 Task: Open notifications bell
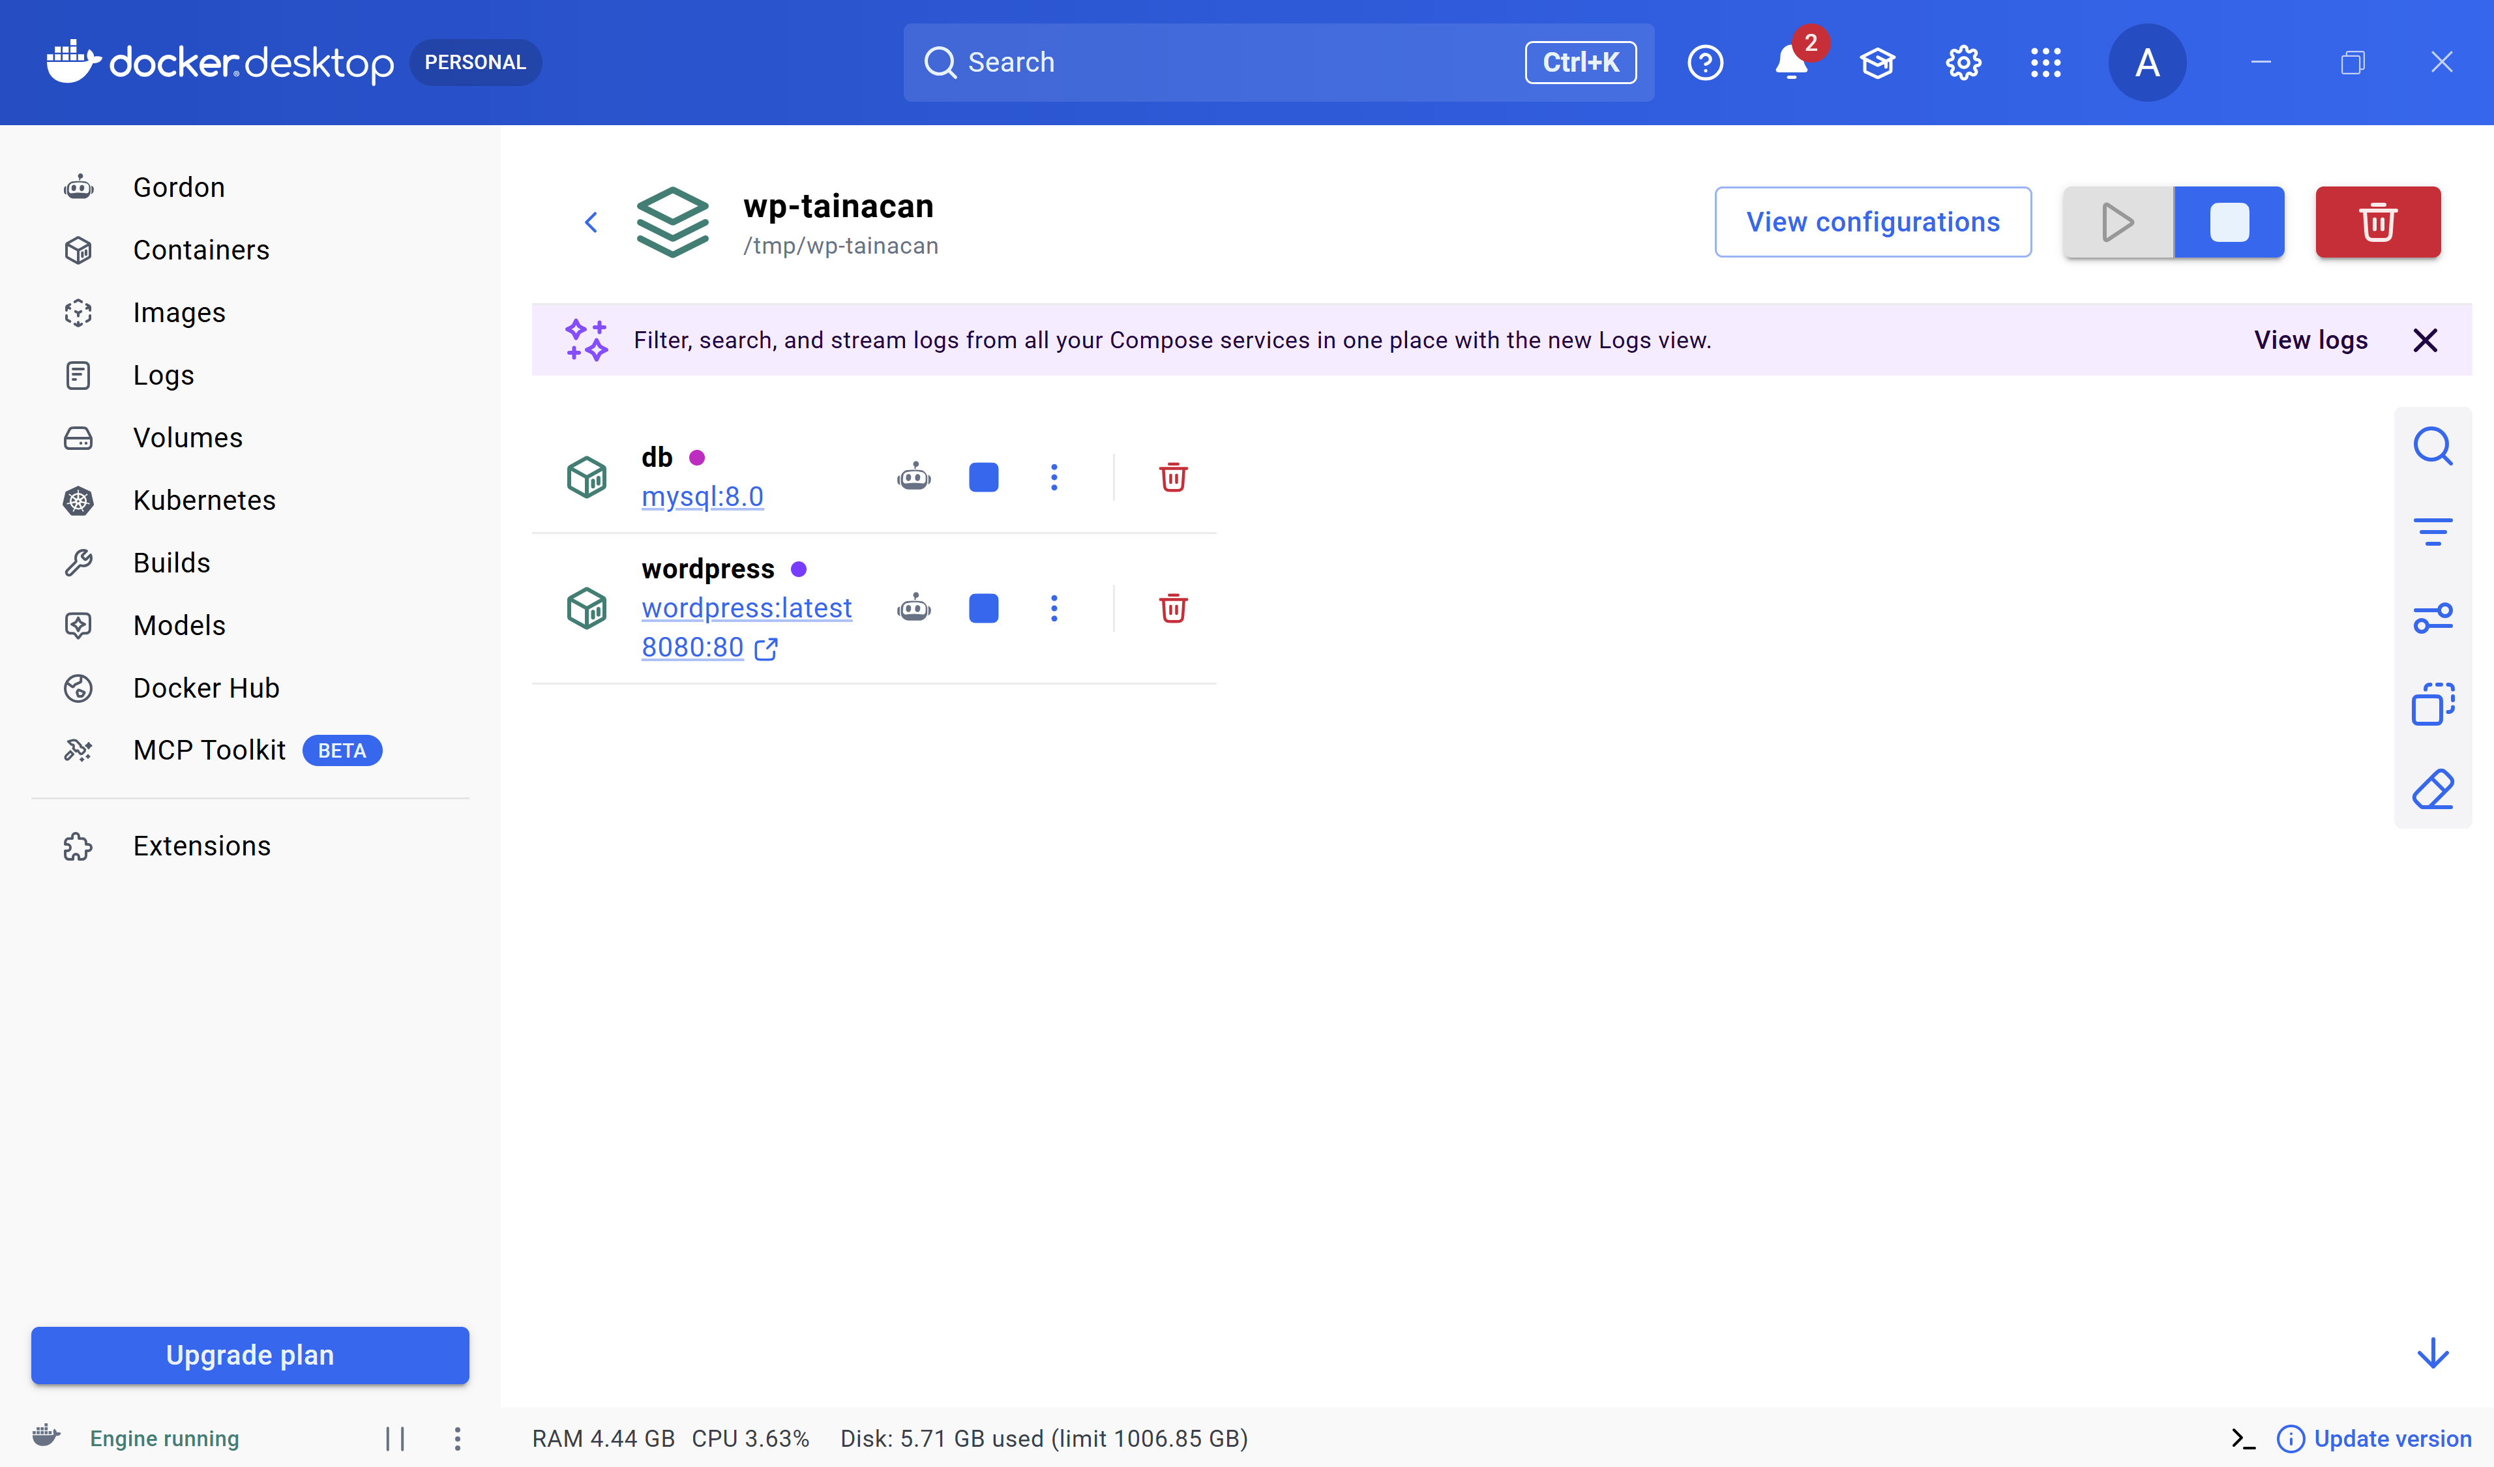[1790, 63]
